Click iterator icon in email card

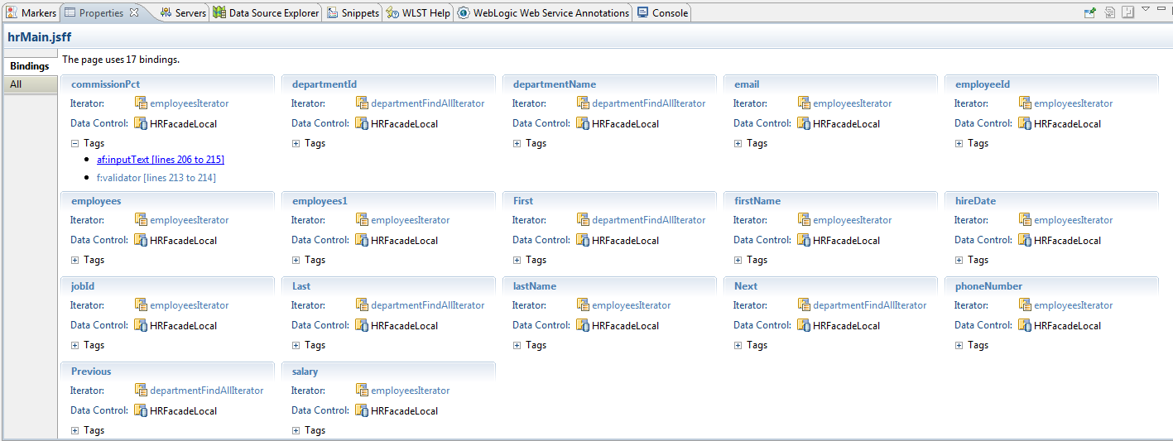(804, 103)
